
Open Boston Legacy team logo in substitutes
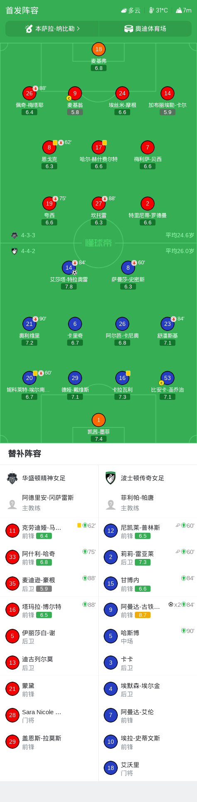(111, 478)
